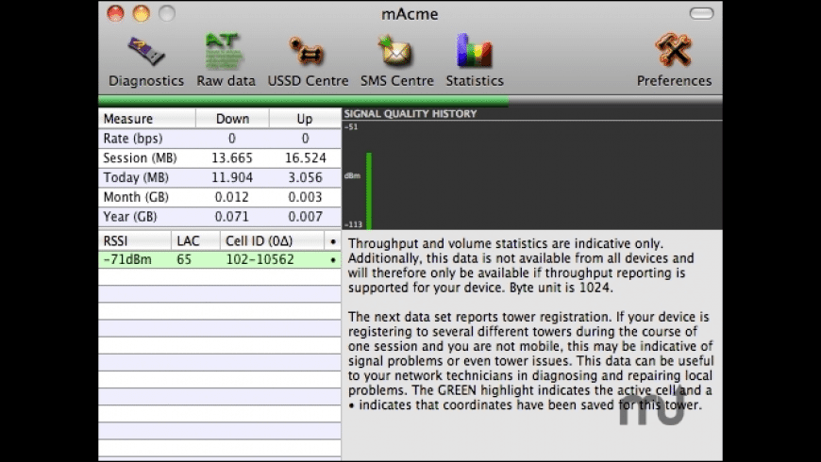The image size is (821, 462).
Task: Click the RSSI column header
Action: [x=135, y=241]
